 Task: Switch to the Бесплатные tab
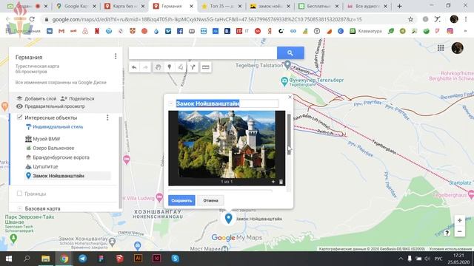tap(318, 6)
